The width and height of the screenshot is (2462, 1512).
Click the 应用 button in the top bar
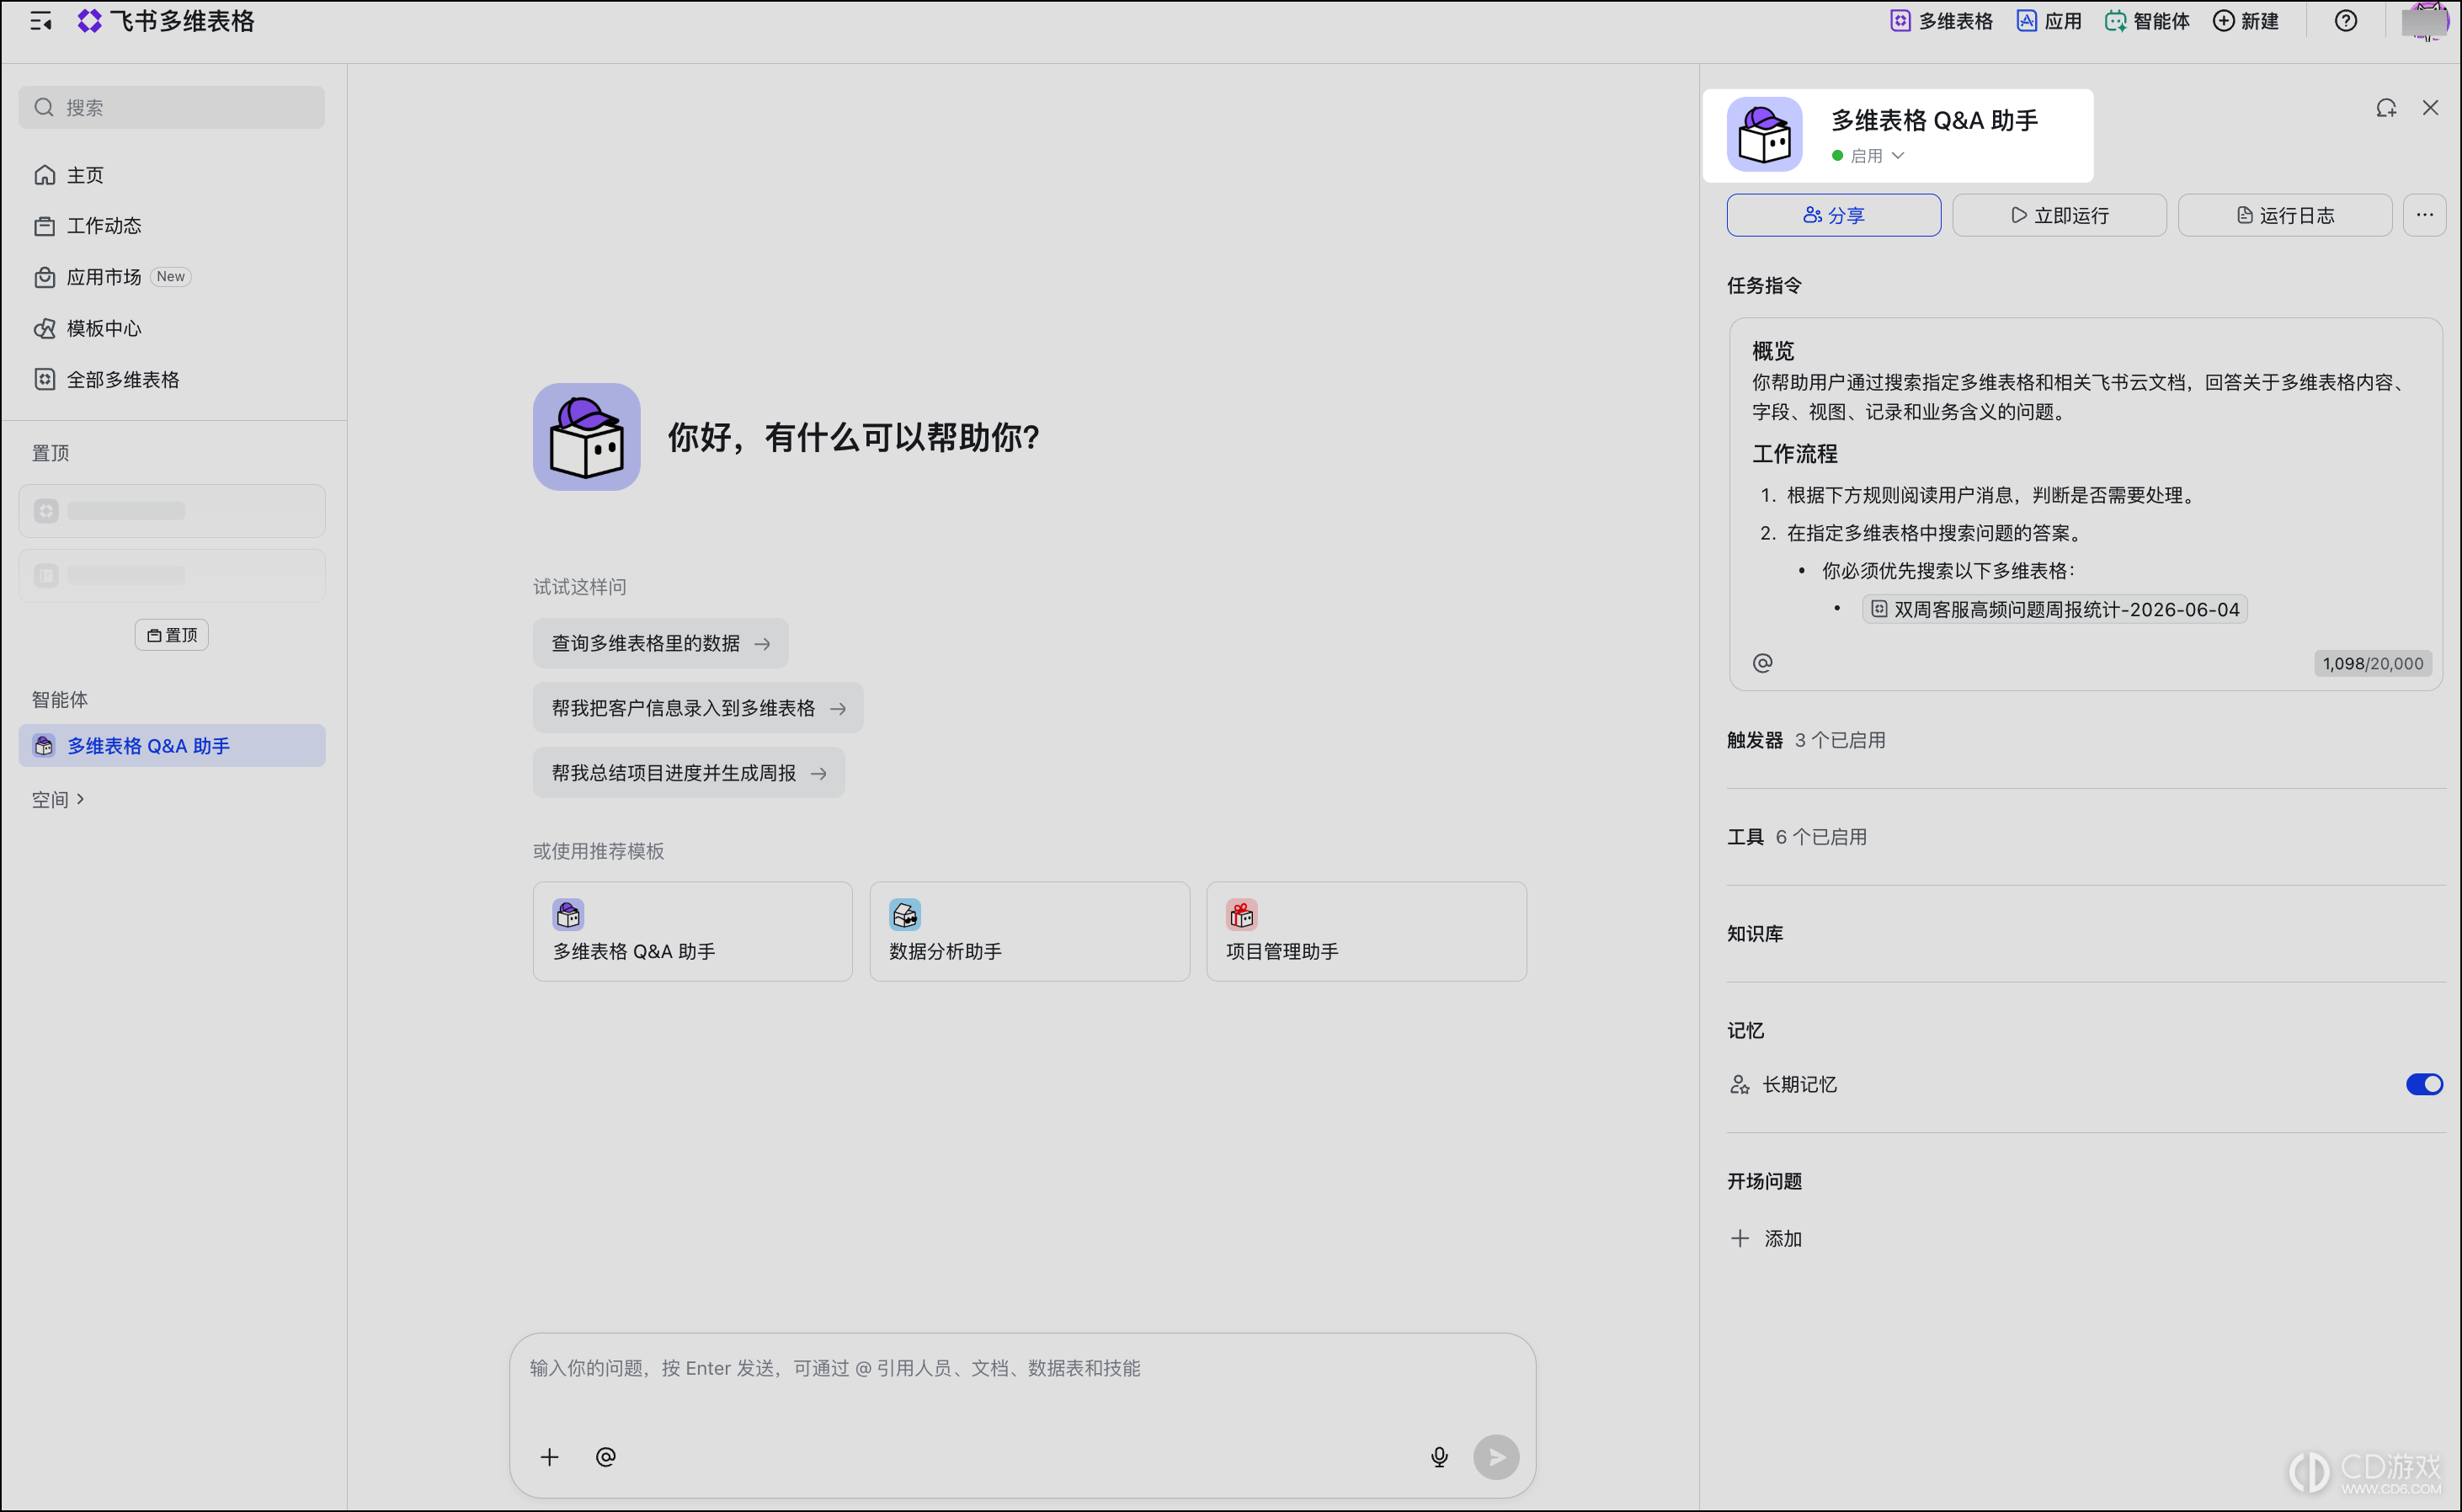[x=2049, y=21]
